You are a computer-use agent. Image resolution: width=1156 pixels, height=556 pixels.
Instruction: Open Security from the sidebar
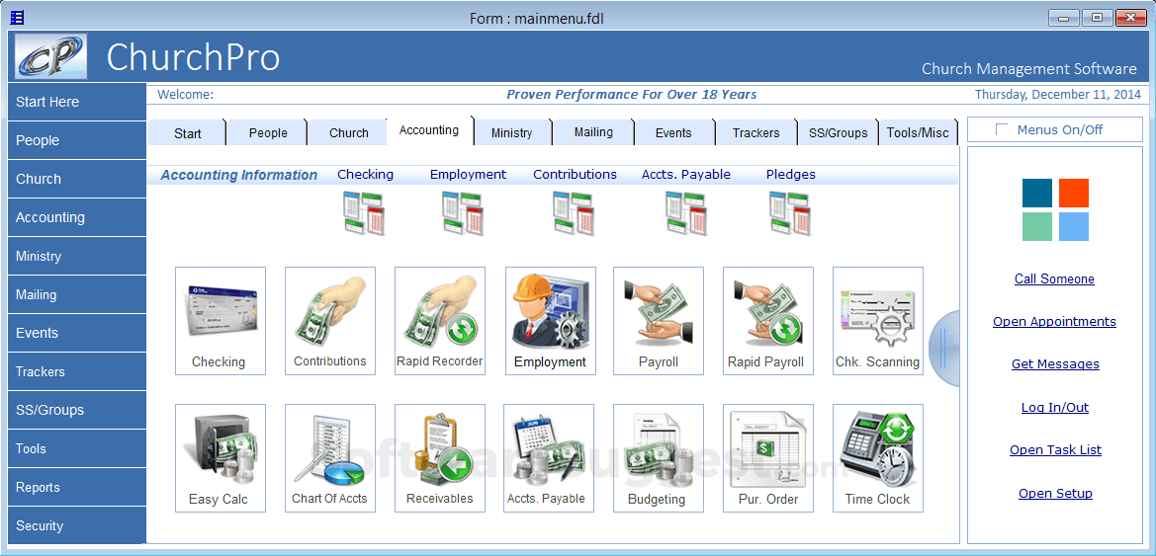(x=77, y=525)
